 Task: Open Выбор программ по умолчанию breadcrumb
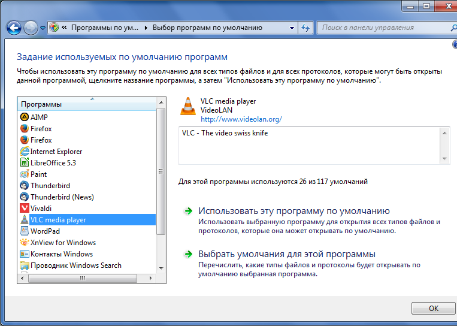(207, 28)
